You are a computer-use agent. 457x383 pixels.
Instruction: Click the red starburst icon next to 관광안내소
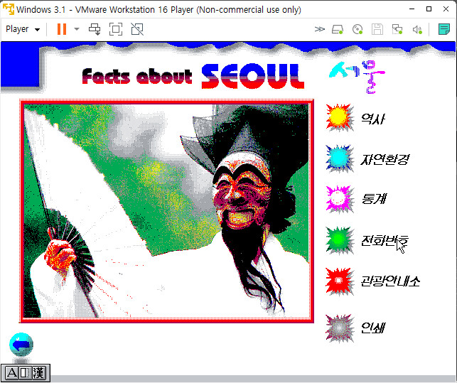[x=339, y=281]
